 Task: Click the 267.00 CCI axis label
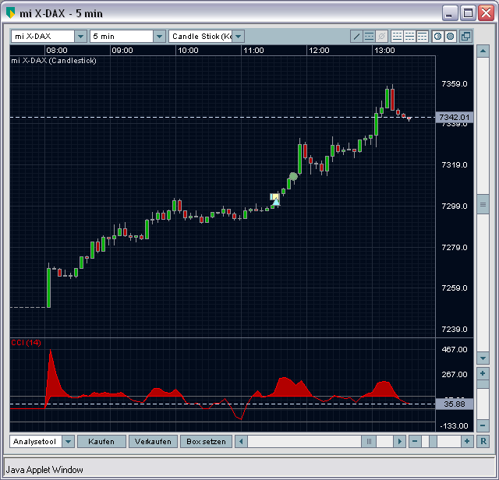455,374
